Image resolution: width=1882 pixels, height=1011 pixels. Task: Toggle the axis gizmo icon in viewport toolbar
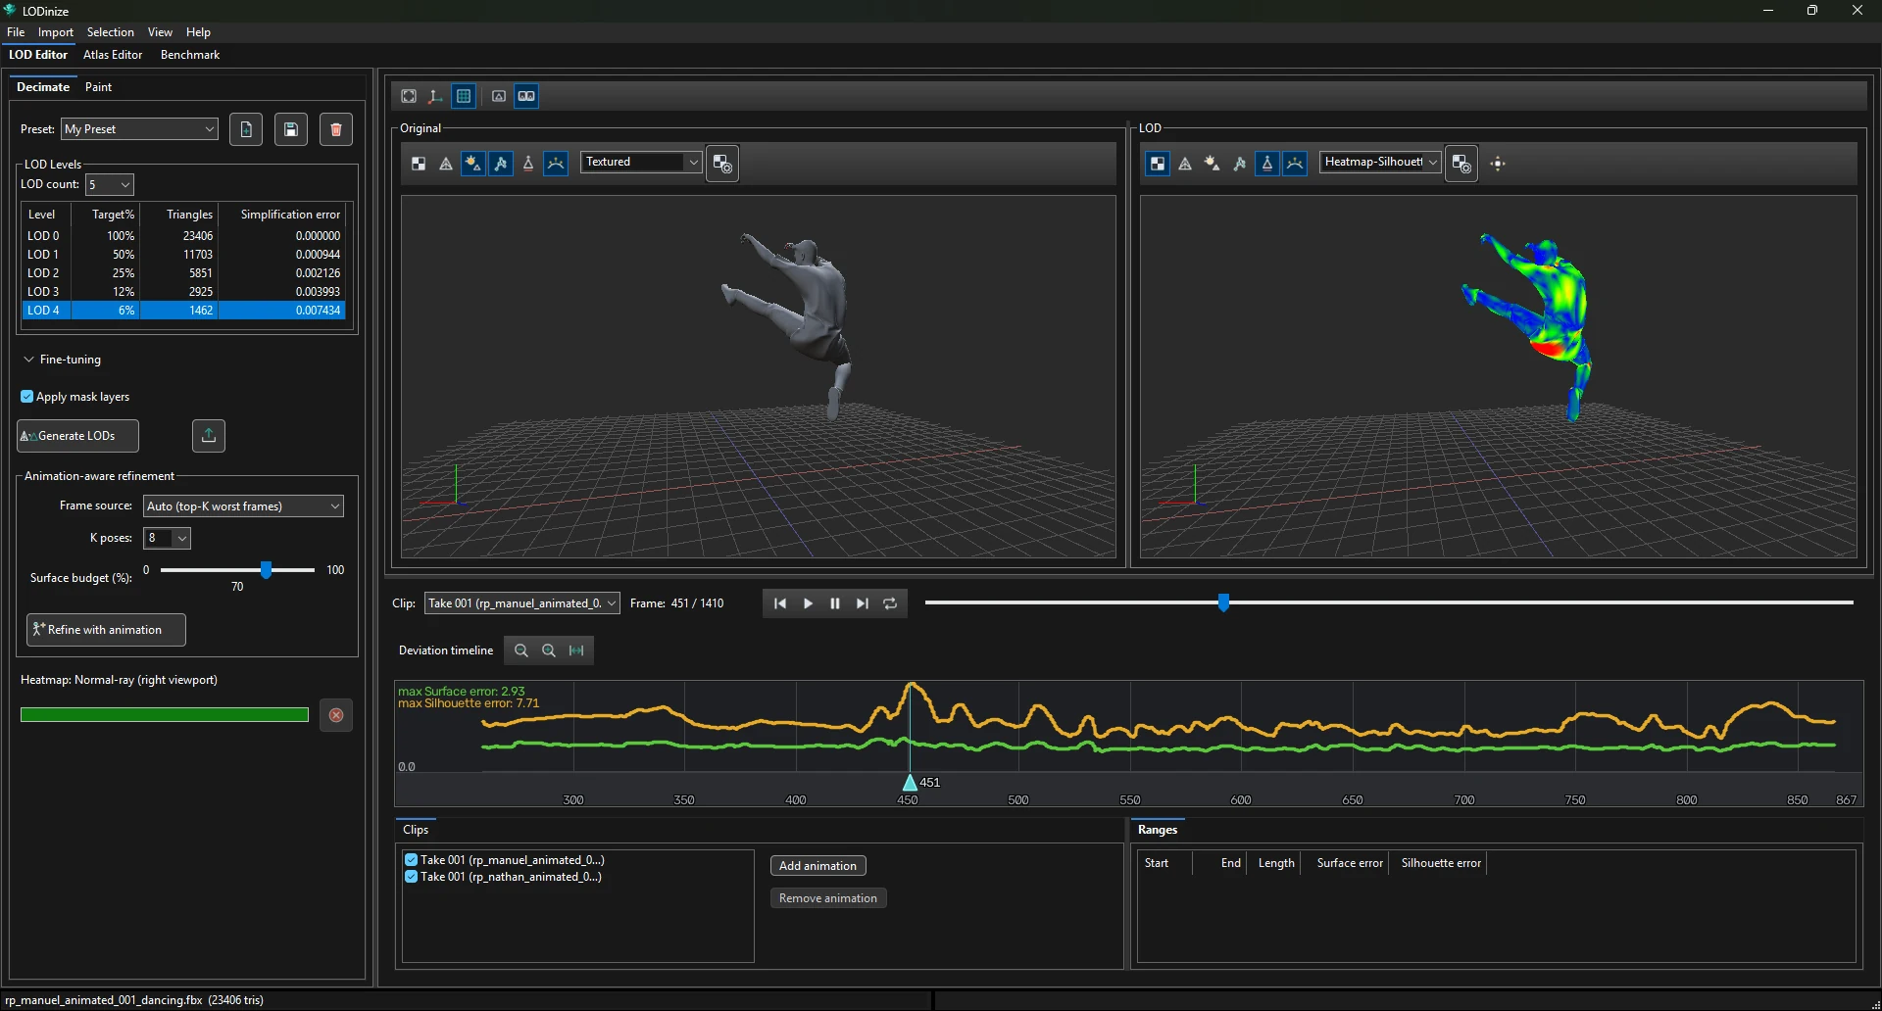[x=435, y=96]
